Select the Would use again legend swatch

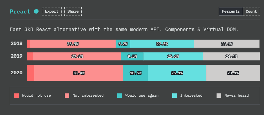click(120, 95)
